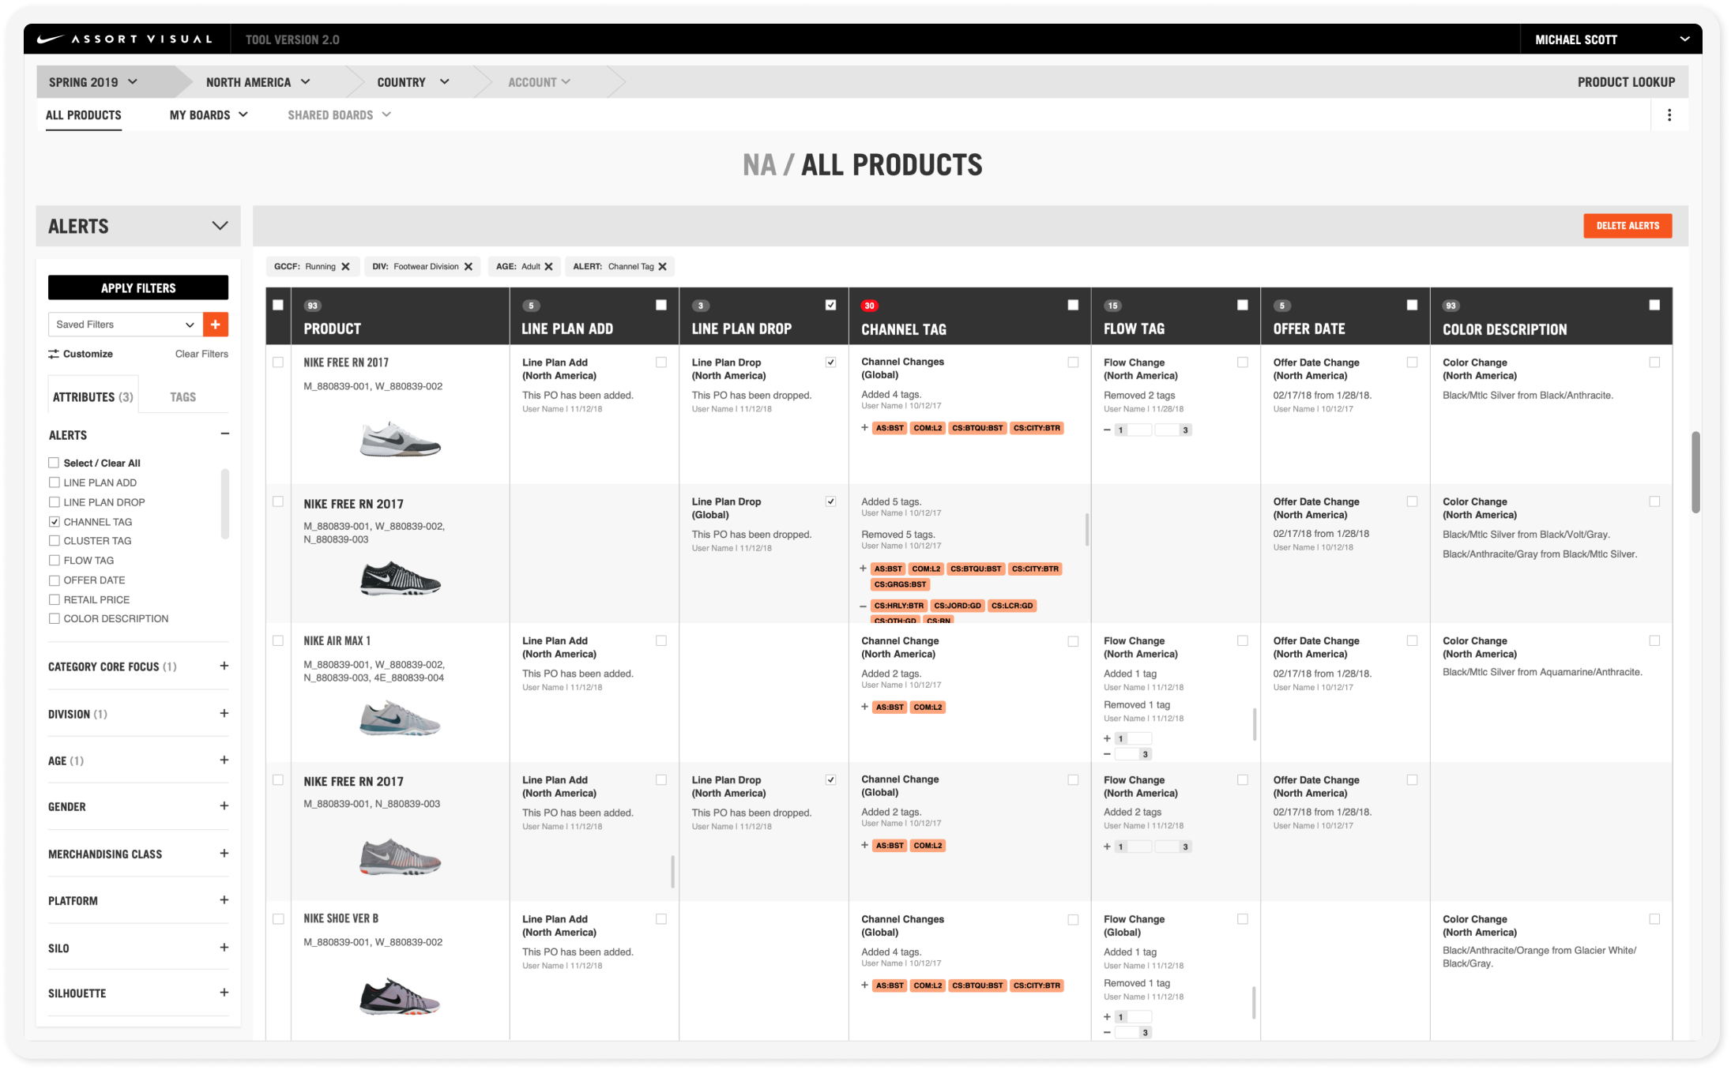Toggle the Line Plan Drop column header checkbox

point(830,306)
